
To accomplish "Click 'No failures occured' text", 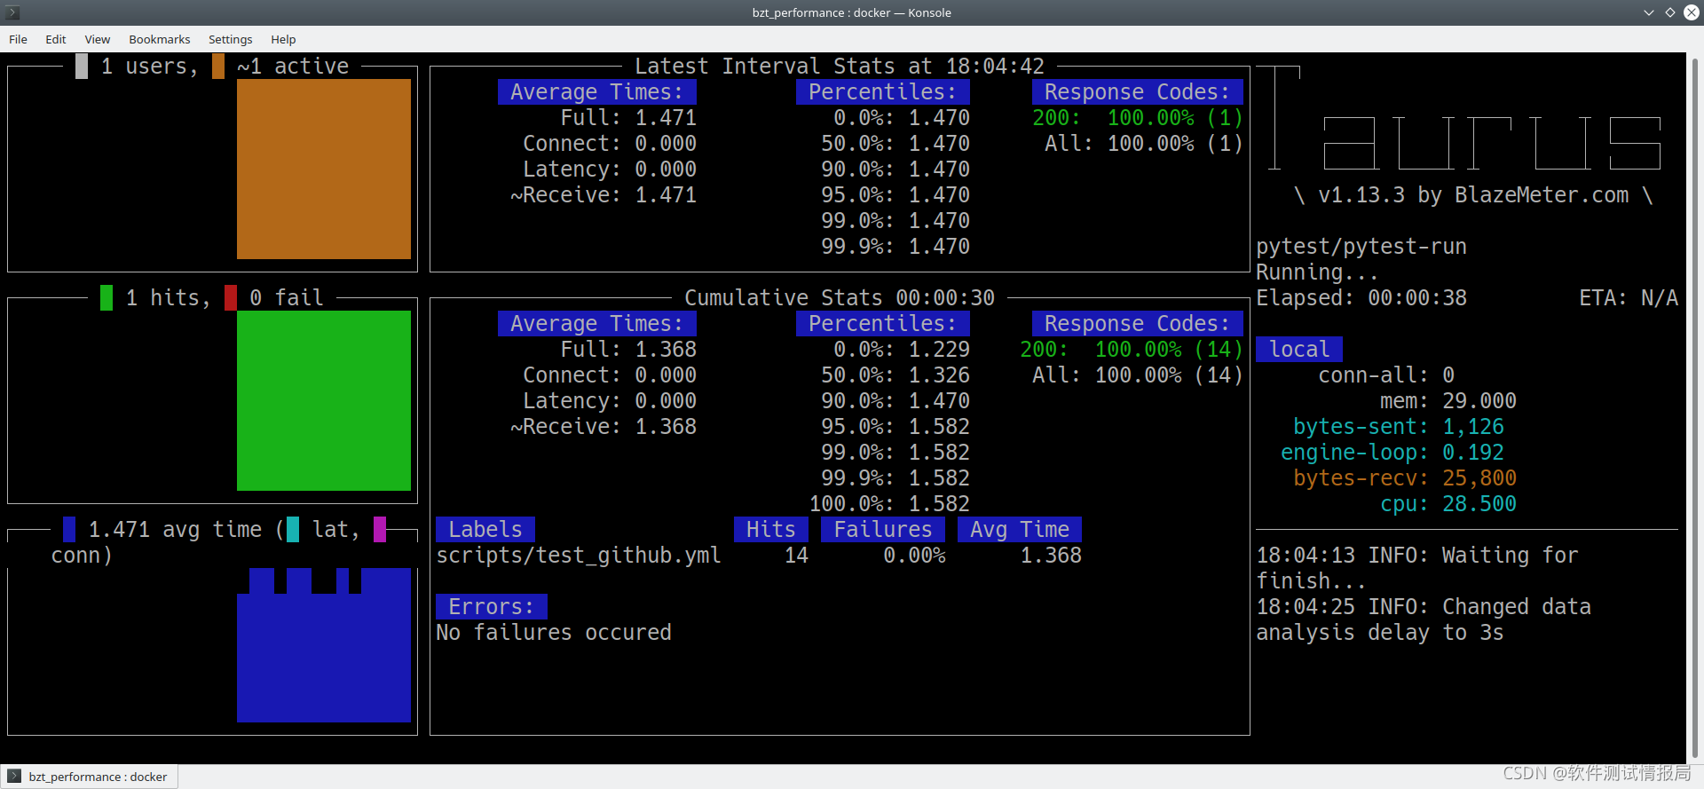I will pyautogui.click(x=554, y=633).
